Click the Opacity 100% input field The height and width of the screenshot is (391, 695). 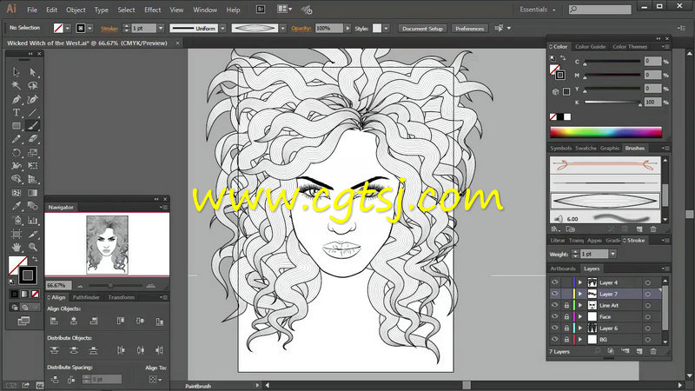[328, 28]
